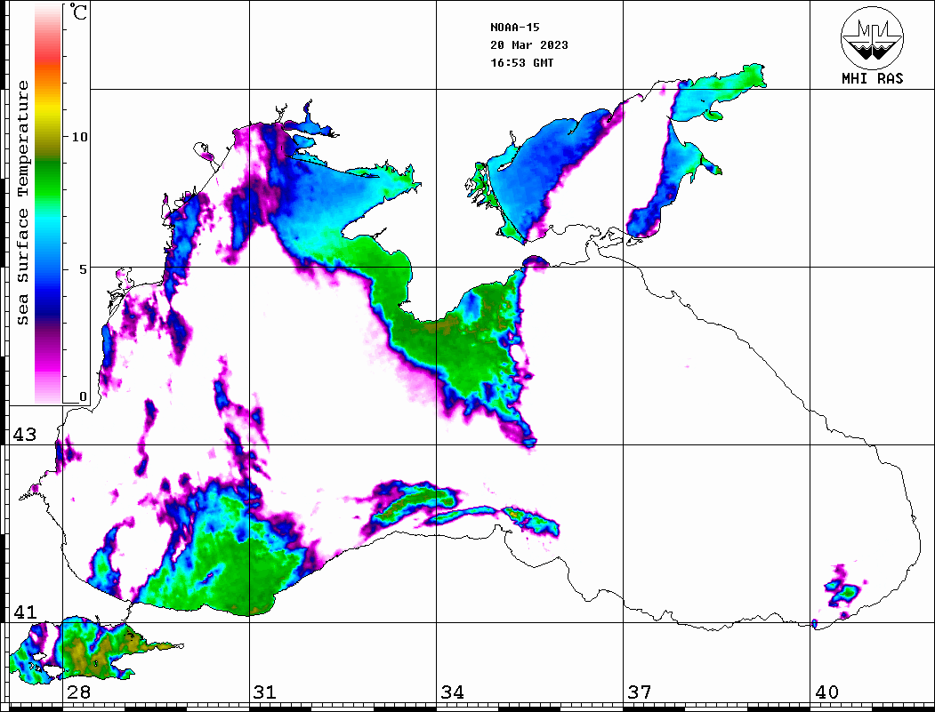Click the longitude label '34'

(x=452, y=692)
